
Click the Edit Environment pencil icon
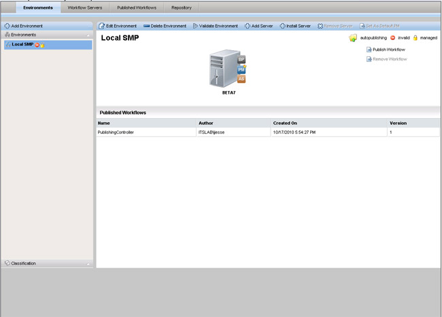[101, 26]
